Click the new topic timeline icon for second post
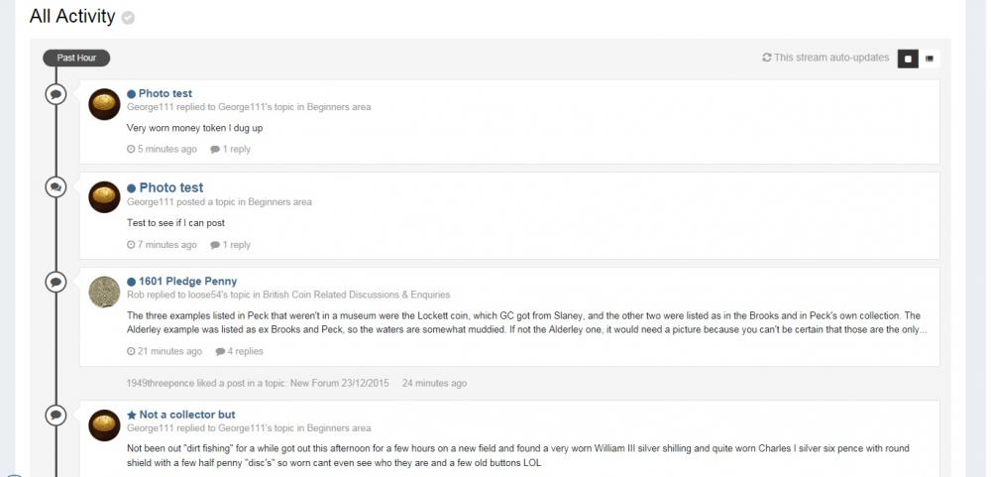 (x=56, y=186)
